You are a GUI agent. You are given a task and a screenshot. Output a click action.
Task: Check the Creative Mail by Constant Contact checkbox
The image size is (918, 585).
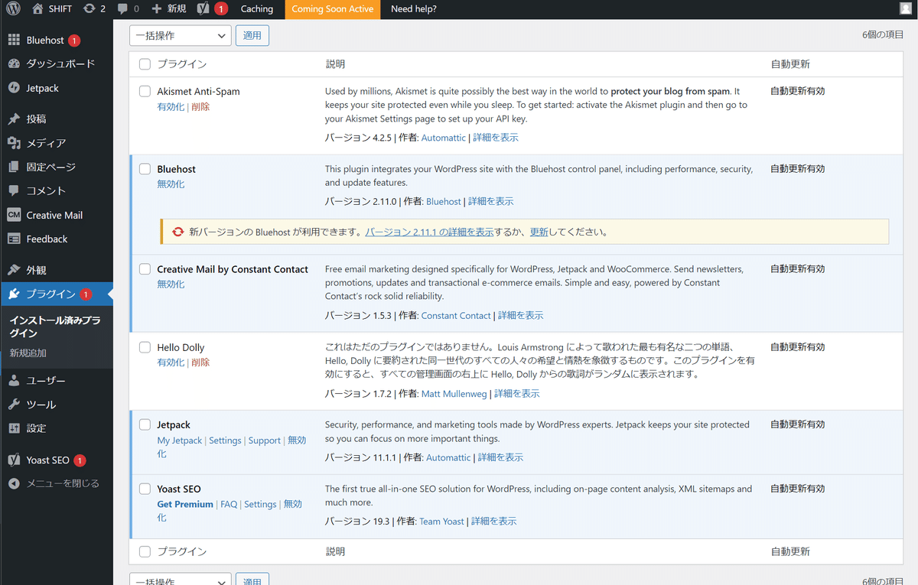coord(145,269)
